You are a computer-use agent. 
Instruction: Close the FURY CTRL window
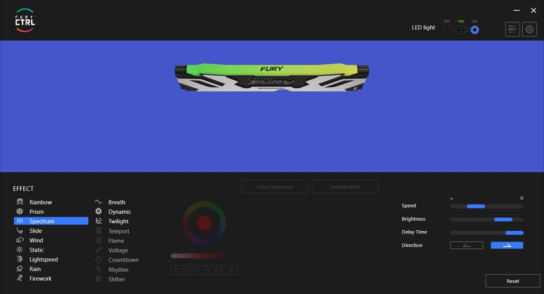533,11
